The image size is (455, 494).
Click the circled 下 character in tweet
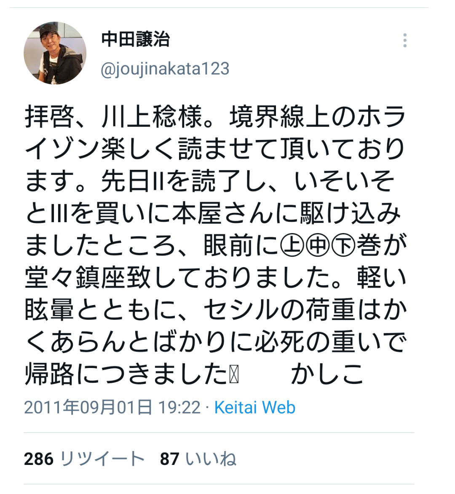click(x=343, y=246)
